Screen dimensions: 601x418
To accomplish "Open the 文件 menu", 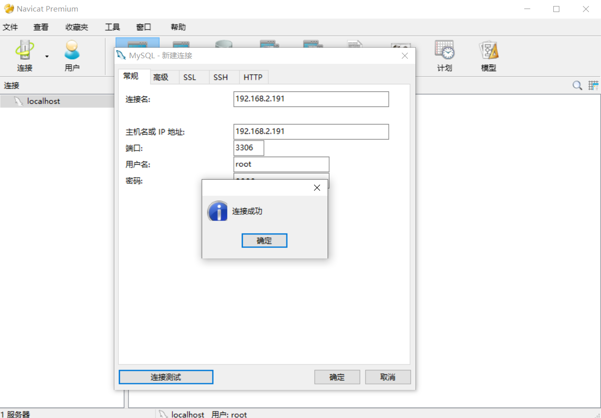I will pyautogui.click(x=11, y=27).
